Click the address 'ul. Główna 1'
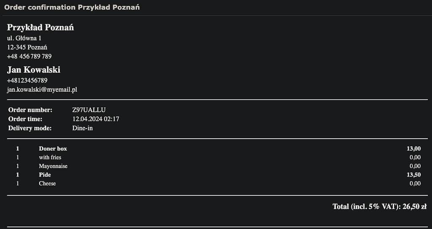Screen dimensions: 432x229 pos(24,38)
